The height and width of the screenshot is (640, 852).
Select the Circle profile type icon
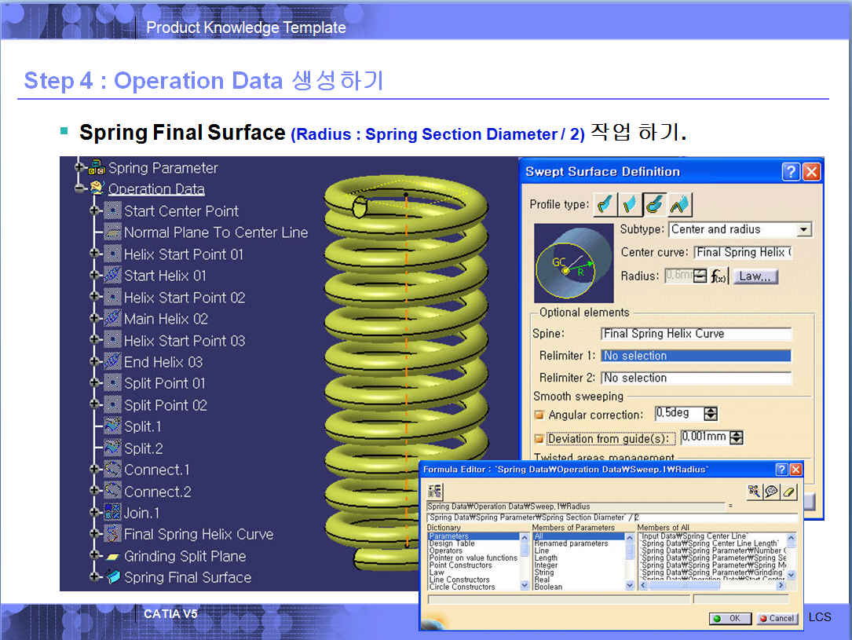click(x=653, y=204)
